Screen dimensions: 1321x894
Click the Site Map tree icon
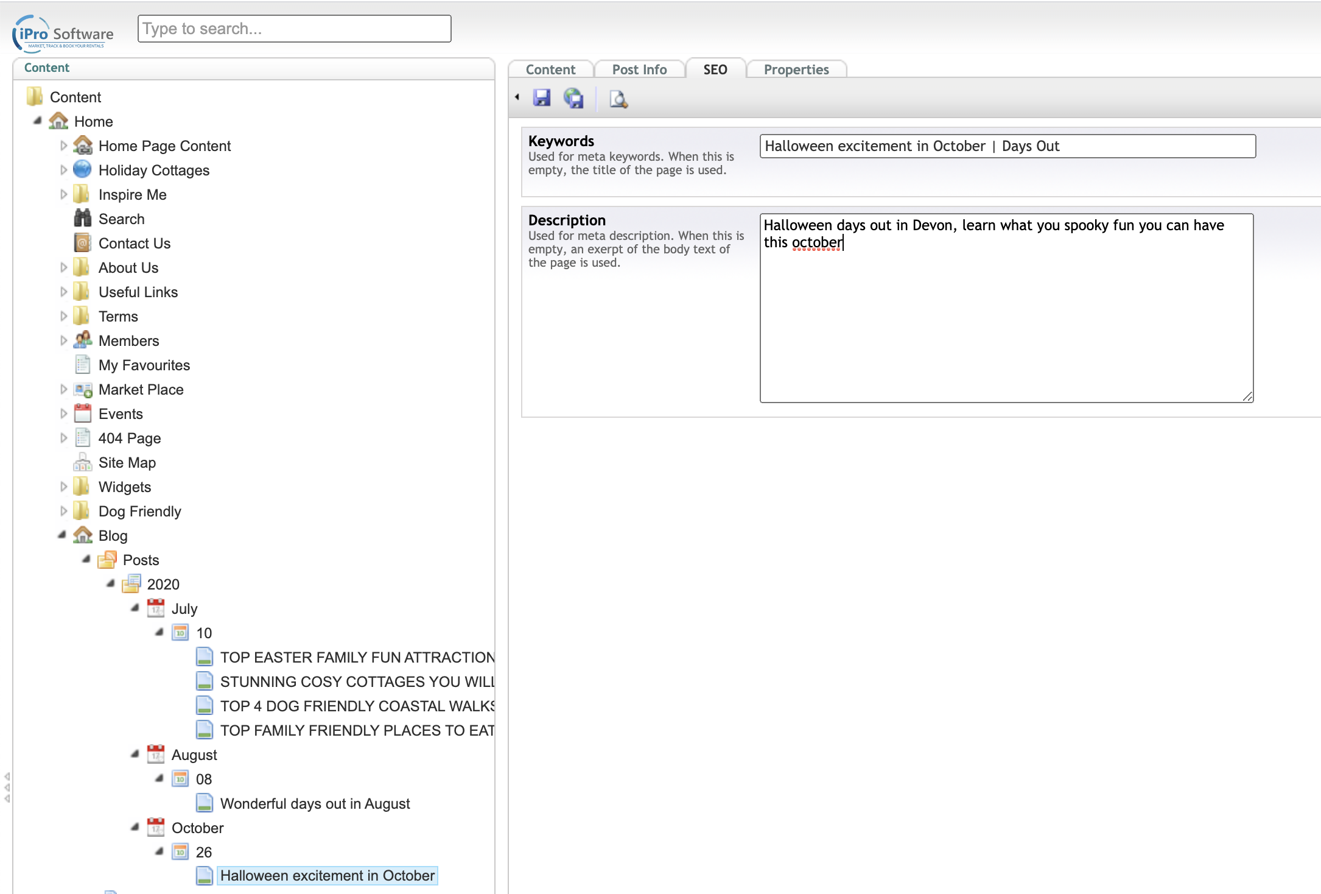tap(83, 463)
